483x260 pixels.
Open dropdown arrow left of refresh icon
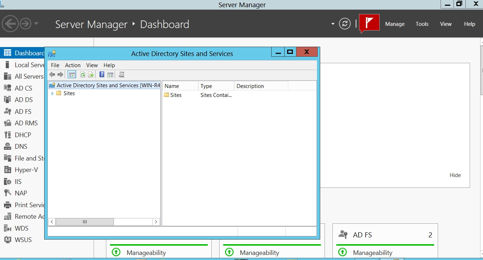click(x=333, y=24)
